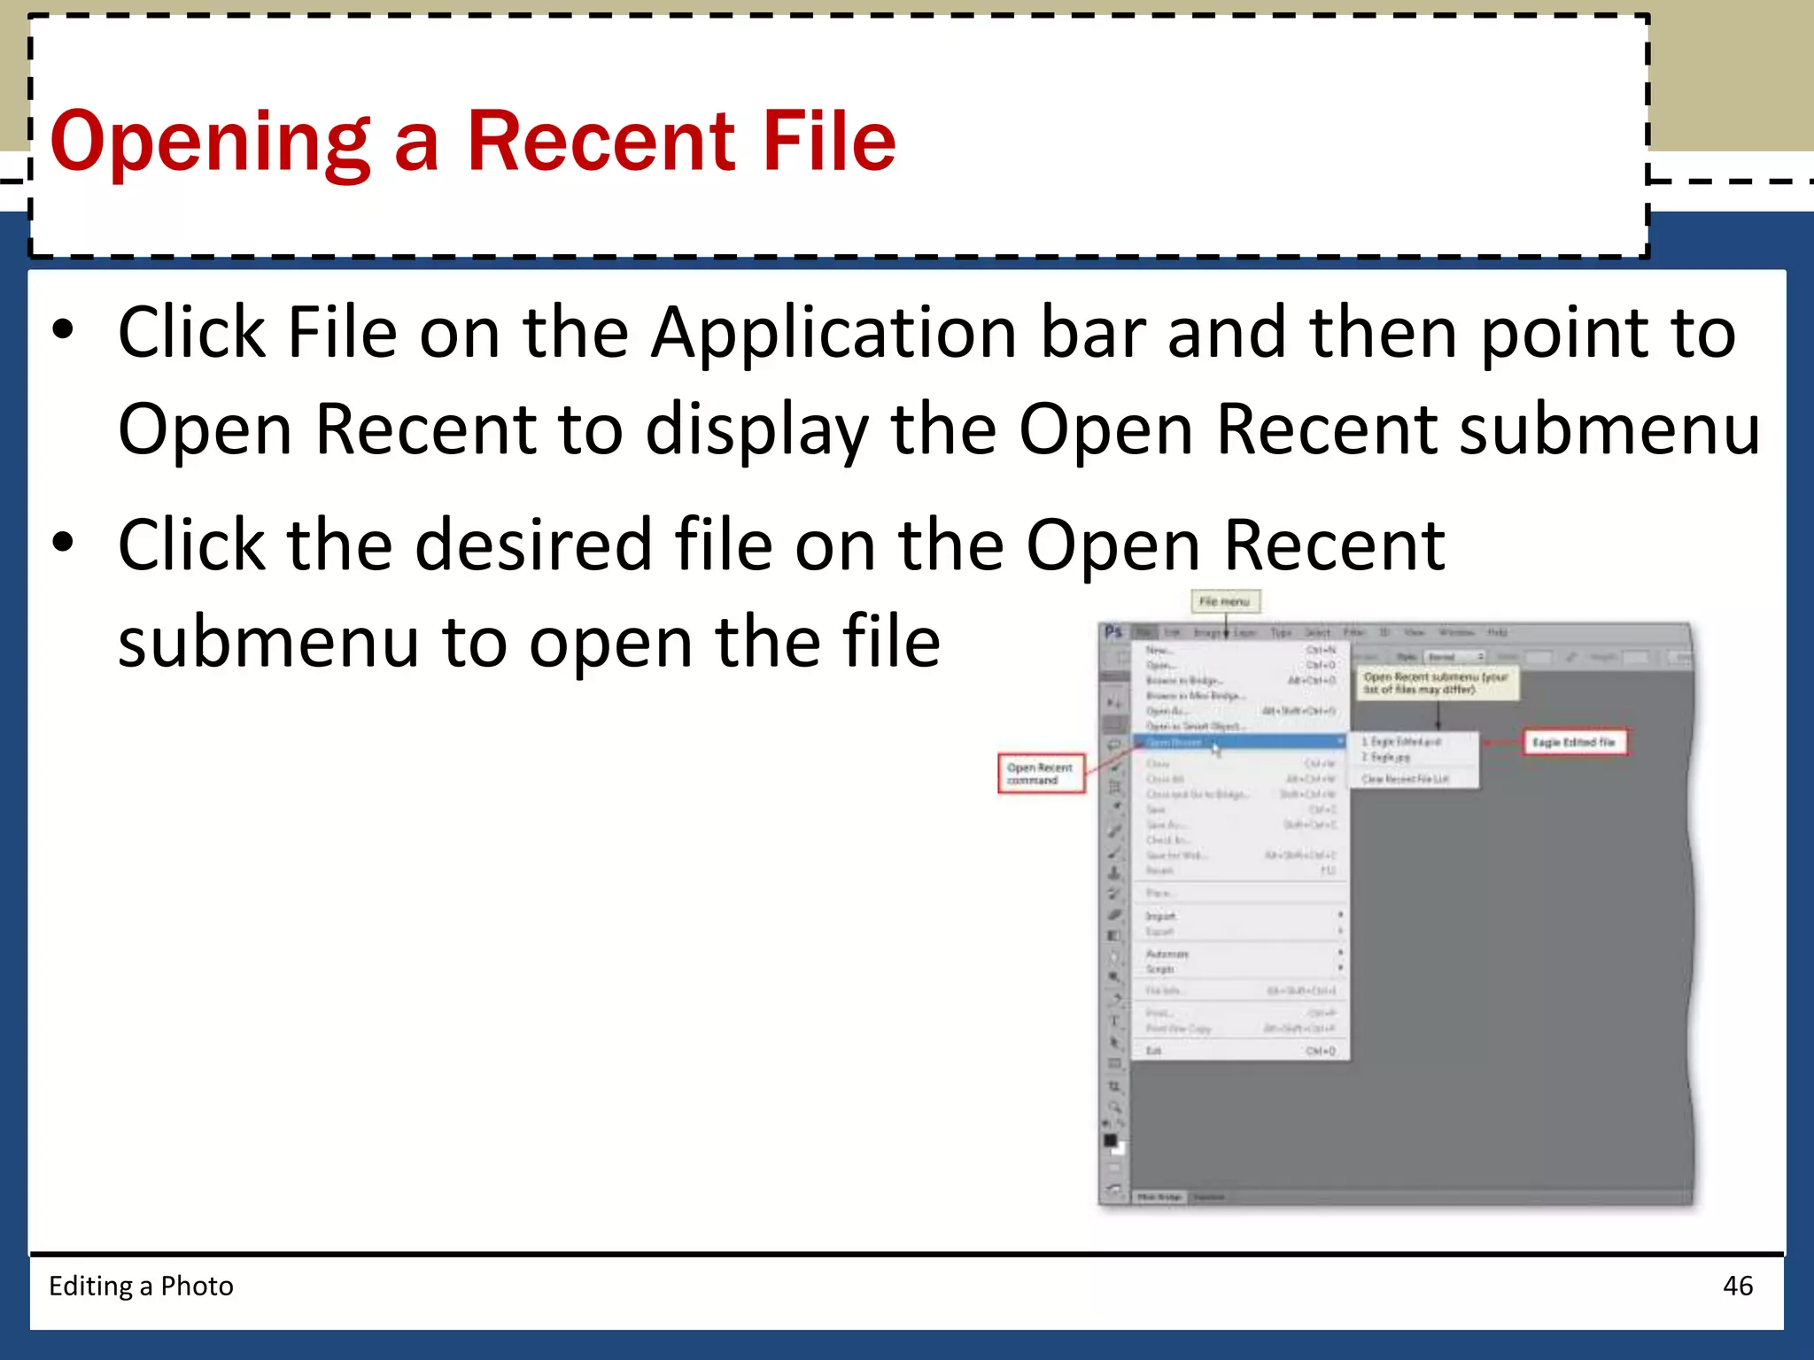This screenshot has width=1814, height=1360.
Task: Click the white background color swatch
Action: (1120, 1150)
